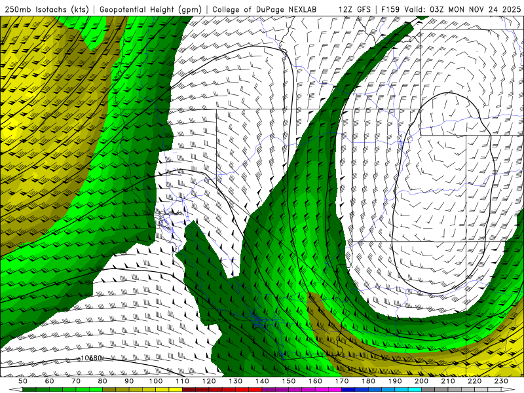Click 'Geopotential Height (gpm)' in header

[151, 9]
